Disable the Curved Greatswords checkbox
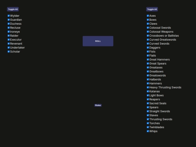 click(148, 40)
